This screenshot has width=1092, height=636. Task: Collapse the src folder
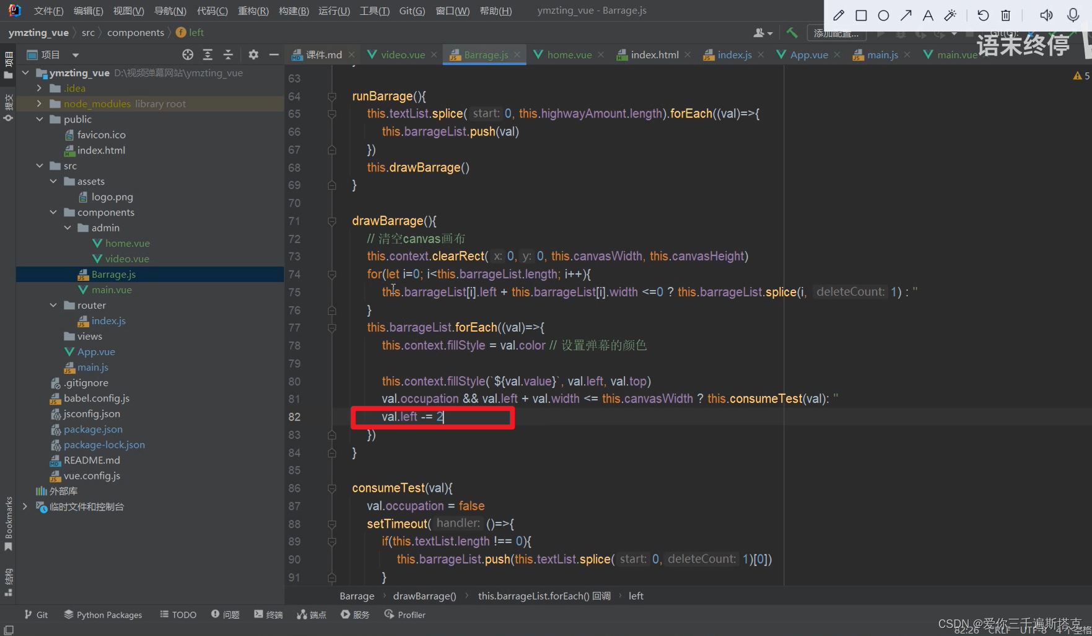click(x=39, y=166)
